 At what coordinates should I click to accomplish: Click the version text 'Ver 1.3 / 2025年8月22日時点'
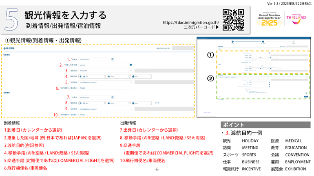(290, 3)
